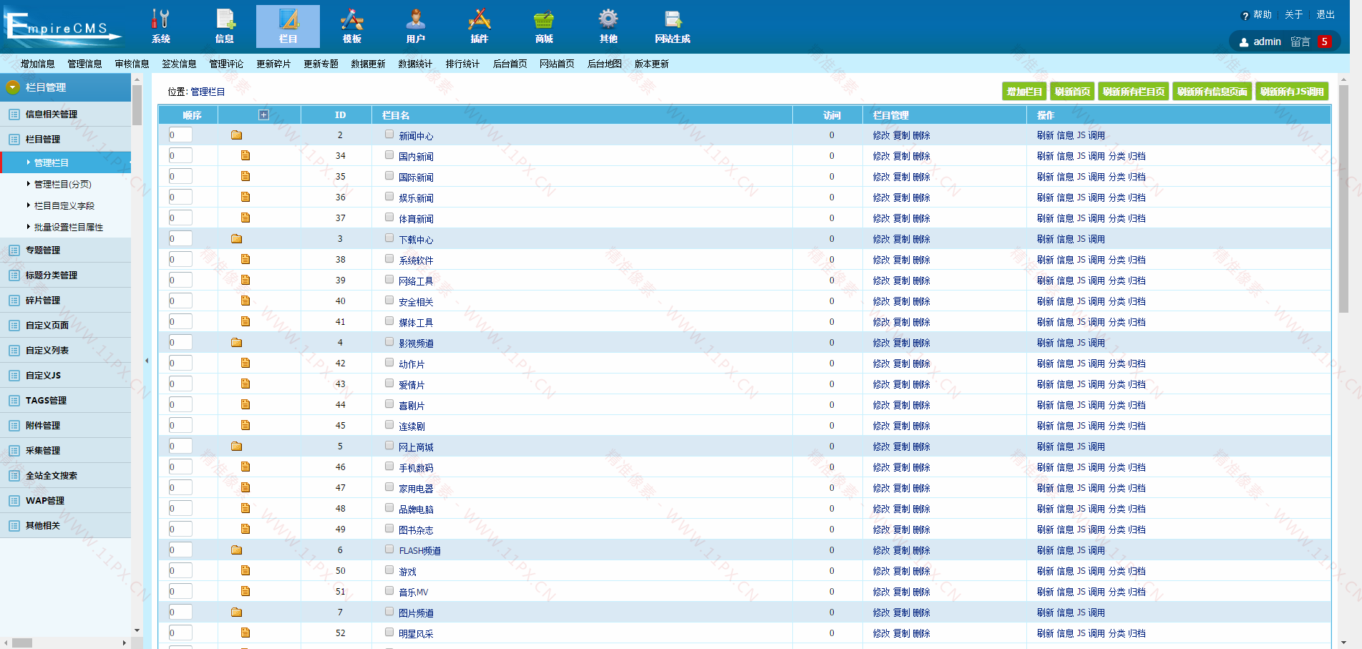Expand the 专题管理 sidebar section

click(x=43, y=250)
